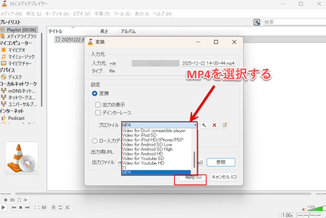Choose the profile named 11
This screenshot has height=218, width=326.
pos(124,167)
